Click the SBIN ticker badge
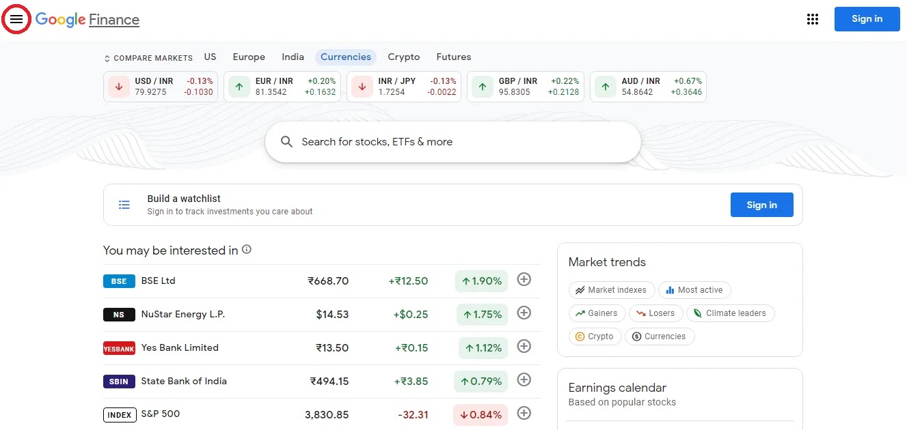Screen dimensions: 907x430 click(119, 382)
